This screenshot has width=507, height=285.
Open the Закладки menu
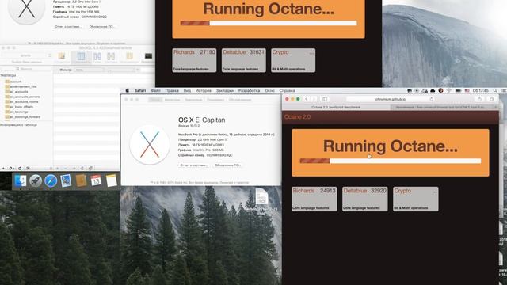click(225, 91)
